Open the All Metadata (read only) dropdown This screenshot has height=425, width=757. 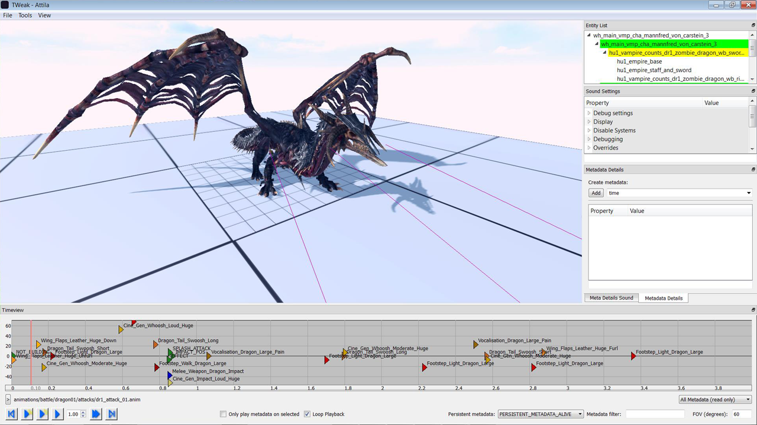click(x=714, y=400)
